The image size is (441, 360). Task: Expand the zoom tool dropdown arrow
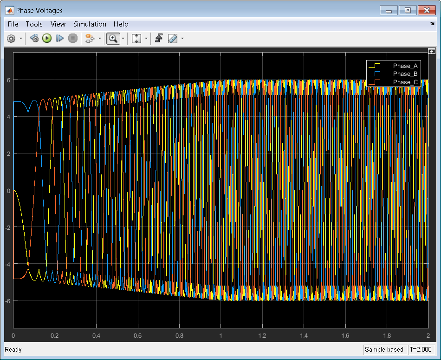(123, 39)
